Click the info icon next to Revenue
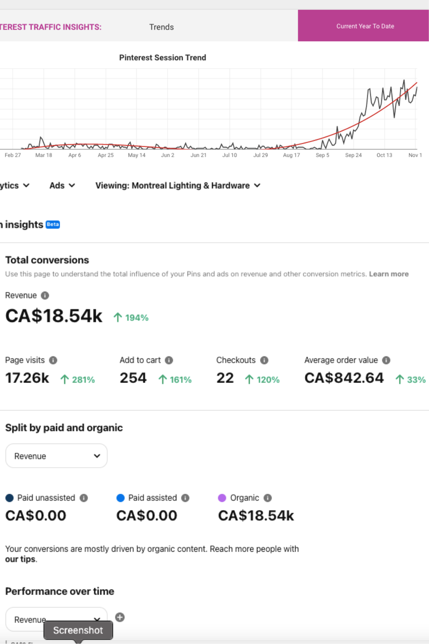This screenshot has height=644, width=429. coord(45,295)
